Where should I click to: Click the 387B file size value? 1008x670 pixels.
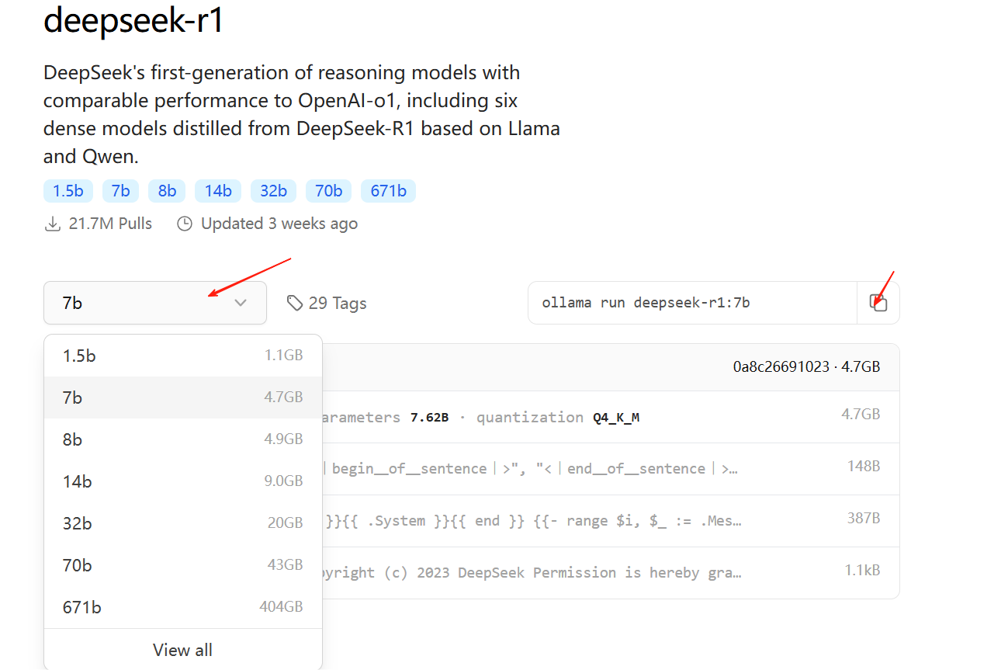(x=864, y=518)
